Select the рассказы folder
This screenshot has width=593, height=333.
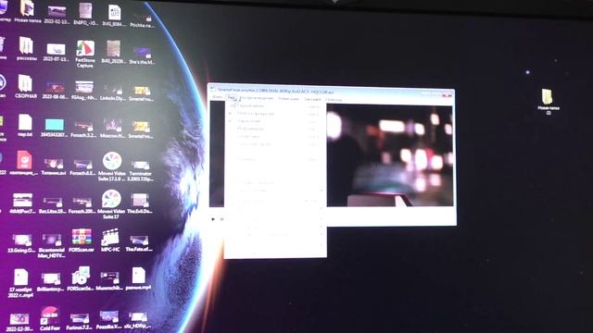pos(26,49)
